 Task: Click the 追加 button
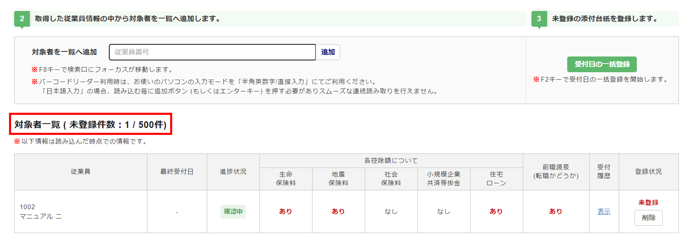(x=328, y=52)
